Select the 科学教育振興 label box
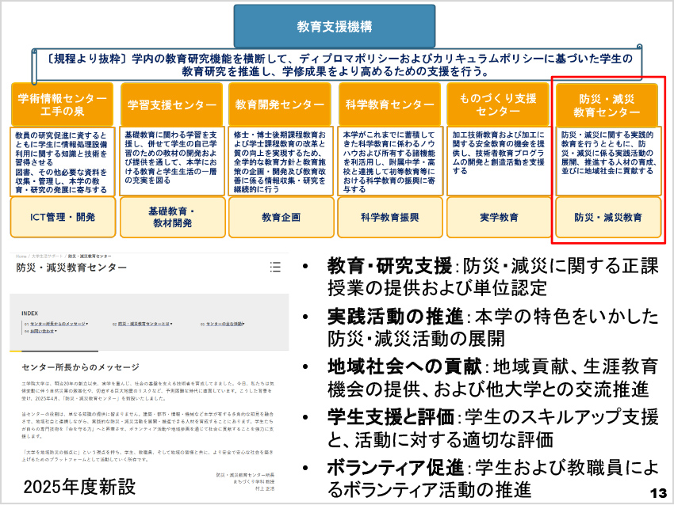The image size is (674, 505). (x=389, y=217)
